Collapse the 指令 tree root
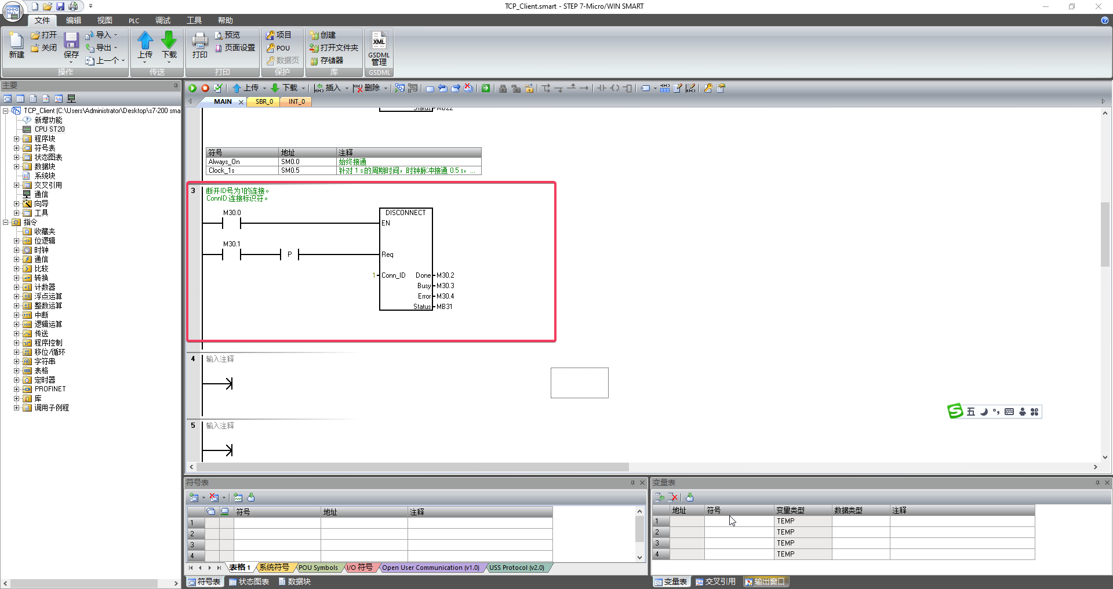Viewport: 1113px width, 589px height. (x=5, y=222)
